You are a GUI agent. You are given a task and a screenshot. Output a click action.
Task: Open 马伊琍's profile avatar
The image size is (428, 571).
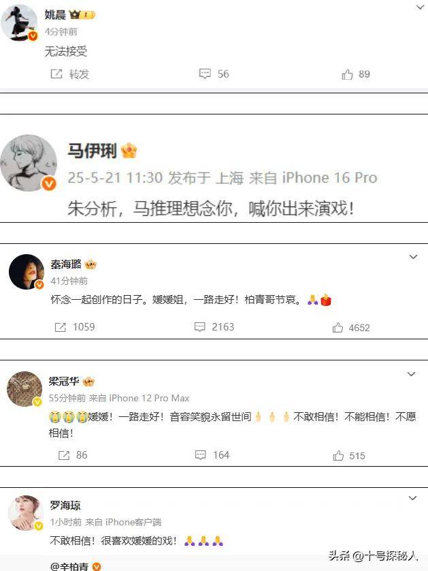pos(29,163)
